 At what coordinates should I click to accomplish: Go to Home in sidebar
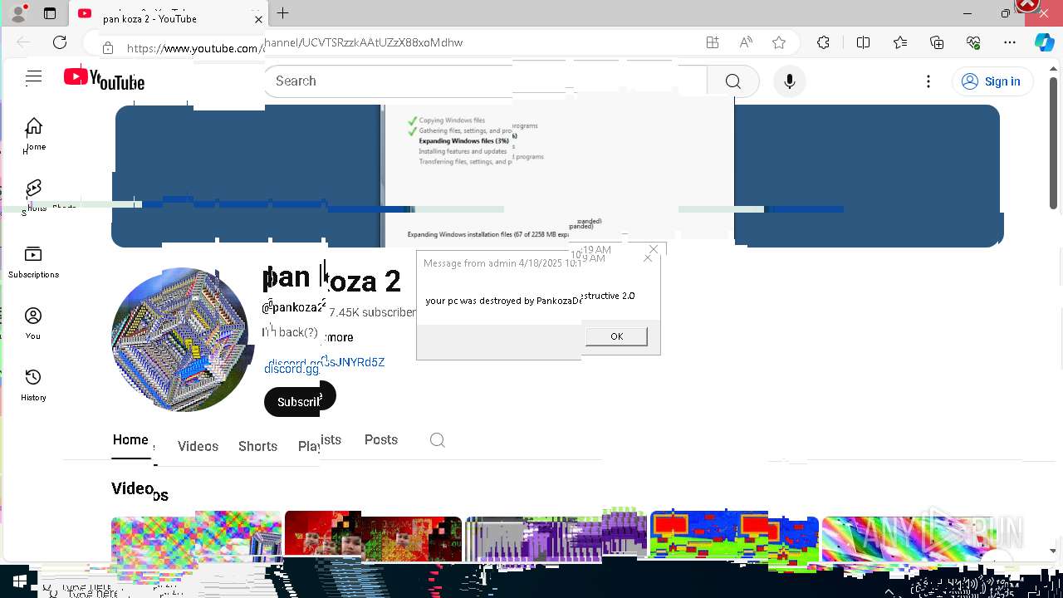pos(33,135)
